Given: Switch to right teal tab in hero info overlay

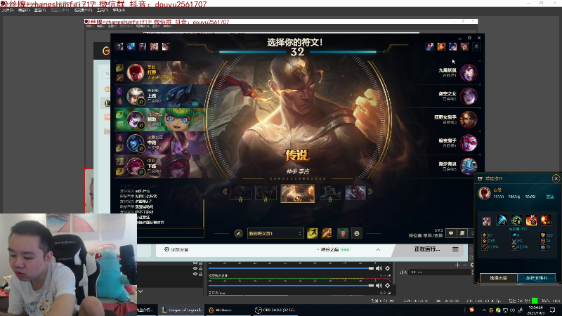Looking at the screenshot, I should [537, 277].
